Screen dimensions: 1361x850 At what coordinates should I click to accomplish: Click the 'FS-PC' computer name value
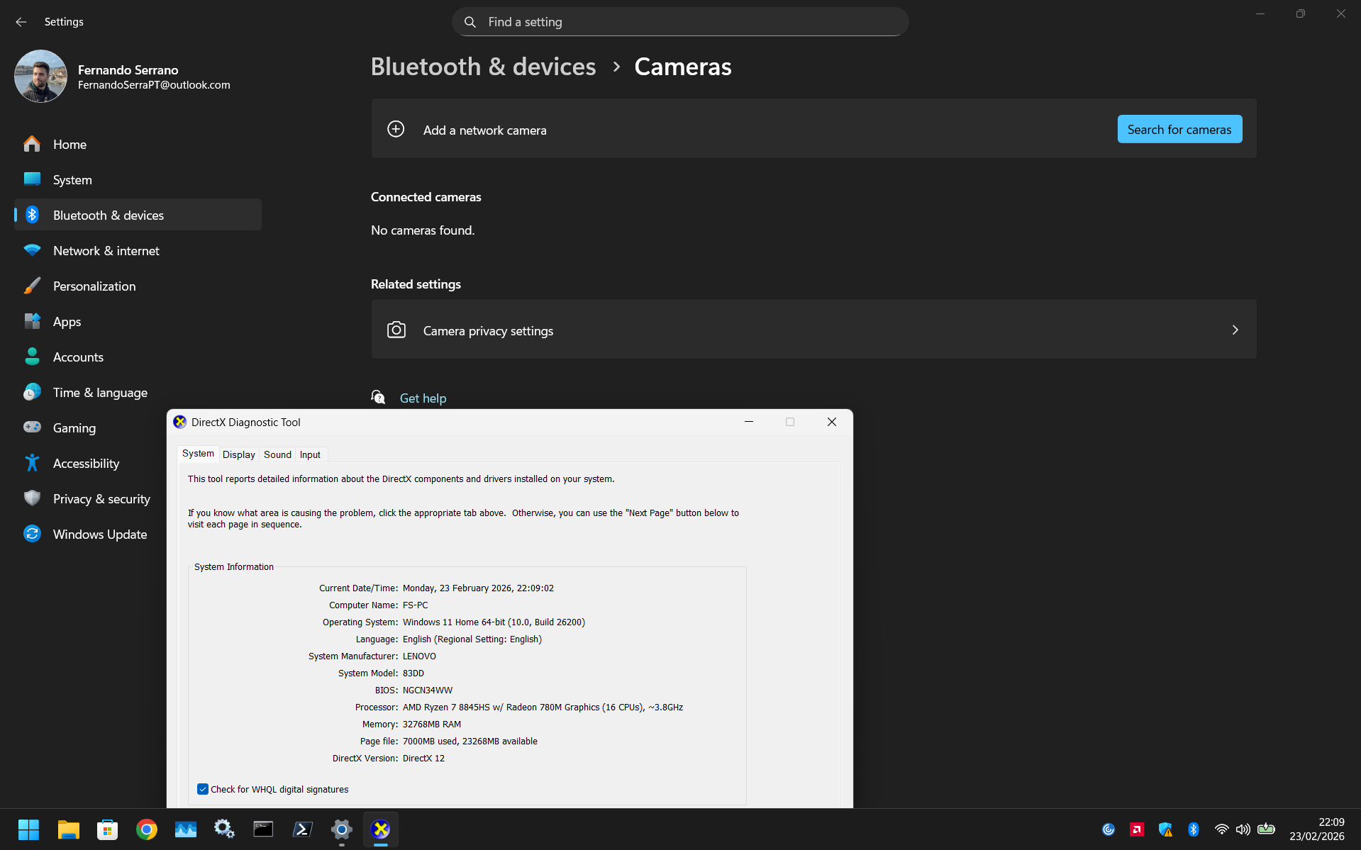point(415,605)
